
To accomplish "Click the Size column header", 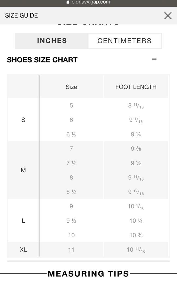I will (x=71, y=87).
